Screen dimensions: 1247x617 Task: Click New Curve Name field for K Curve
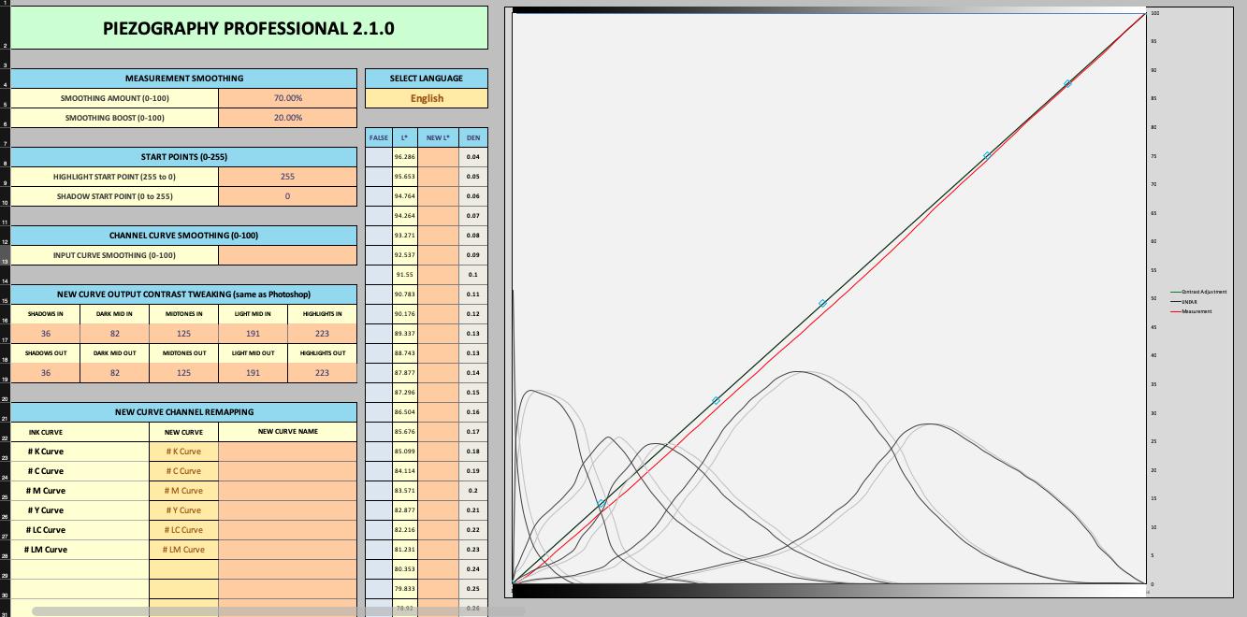click(288, 452)
